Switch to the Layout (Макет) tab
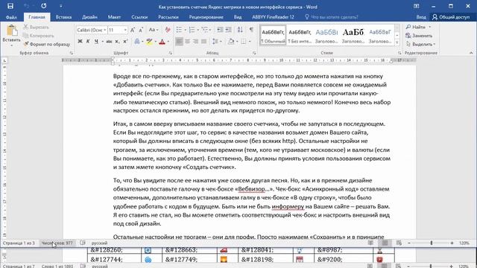477x268 pixels. 114,17
